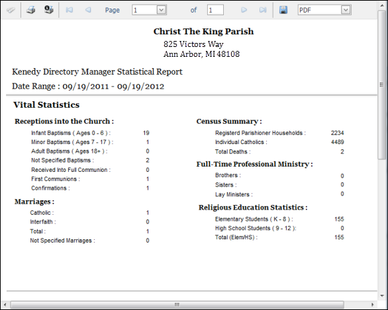The height and width of the screenshot is (310, 388).
Task: Click the Ann Arbor, MI 48108 line
Action: [201, 54]
